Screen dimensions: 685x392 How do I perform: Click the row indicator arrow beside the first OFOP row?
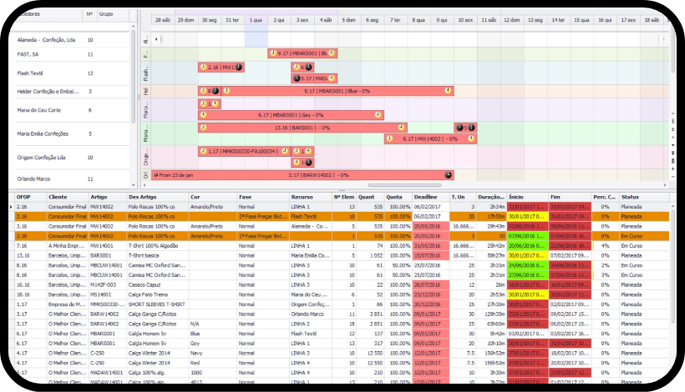pyautogui.click(x=10, y=206)
